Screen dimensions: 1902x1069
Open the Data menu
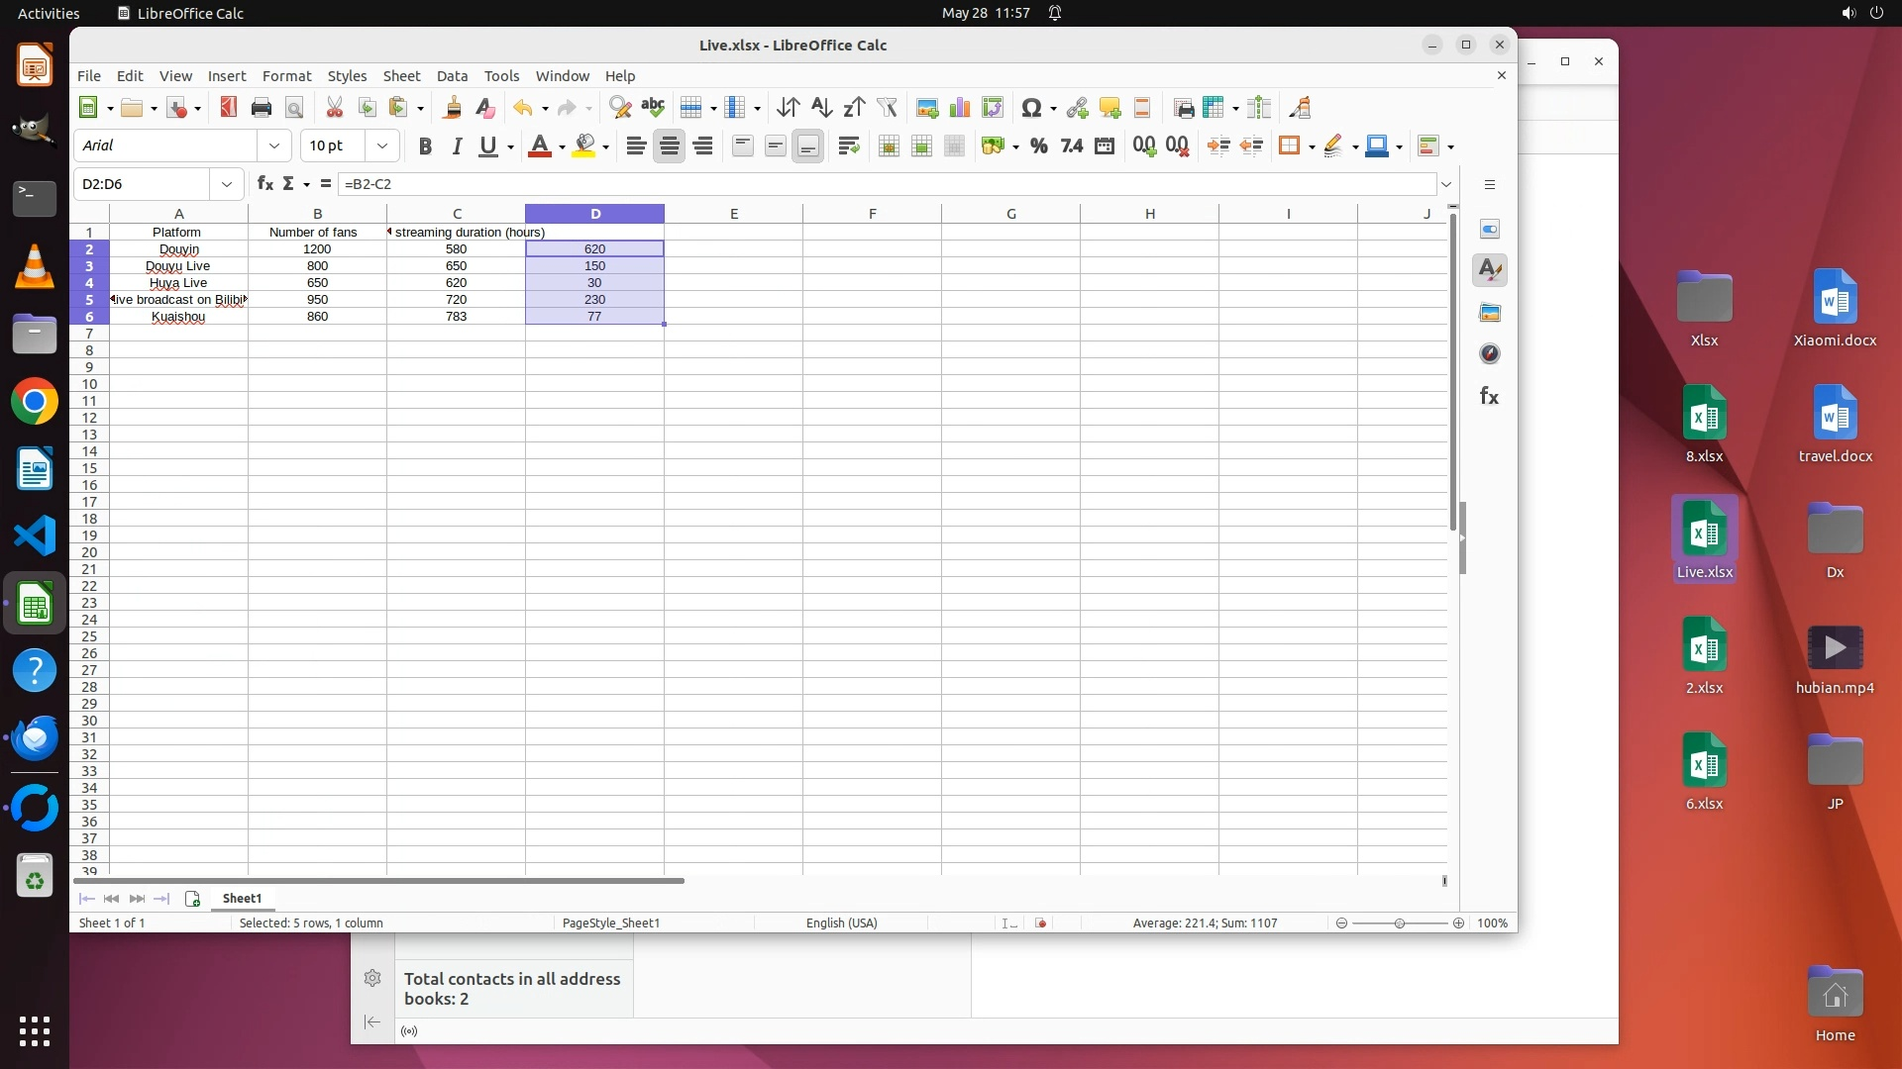(x=452, y=76)
